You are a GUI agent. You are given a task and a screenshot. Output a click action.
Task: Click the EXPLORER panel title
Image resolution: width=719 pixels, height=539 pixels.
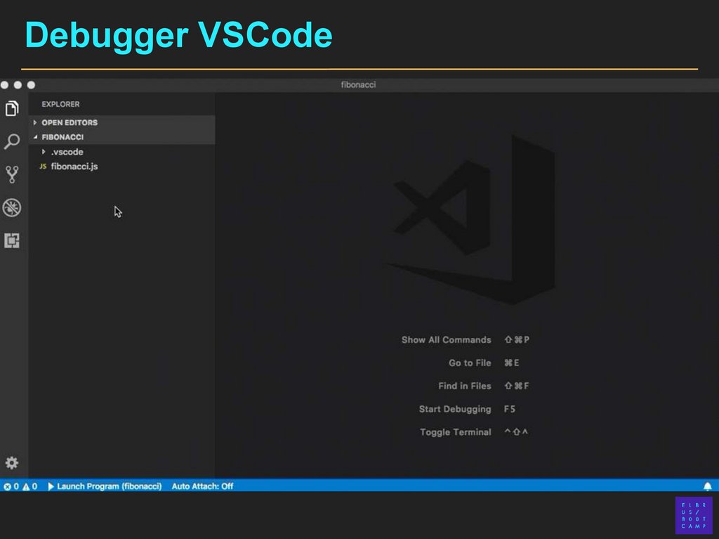(x=60, y=104)
